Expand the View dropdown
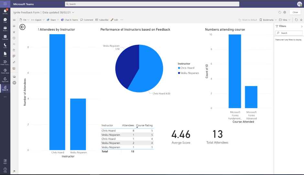The height and width of the screenshot is (175, 304). (285, 20)
